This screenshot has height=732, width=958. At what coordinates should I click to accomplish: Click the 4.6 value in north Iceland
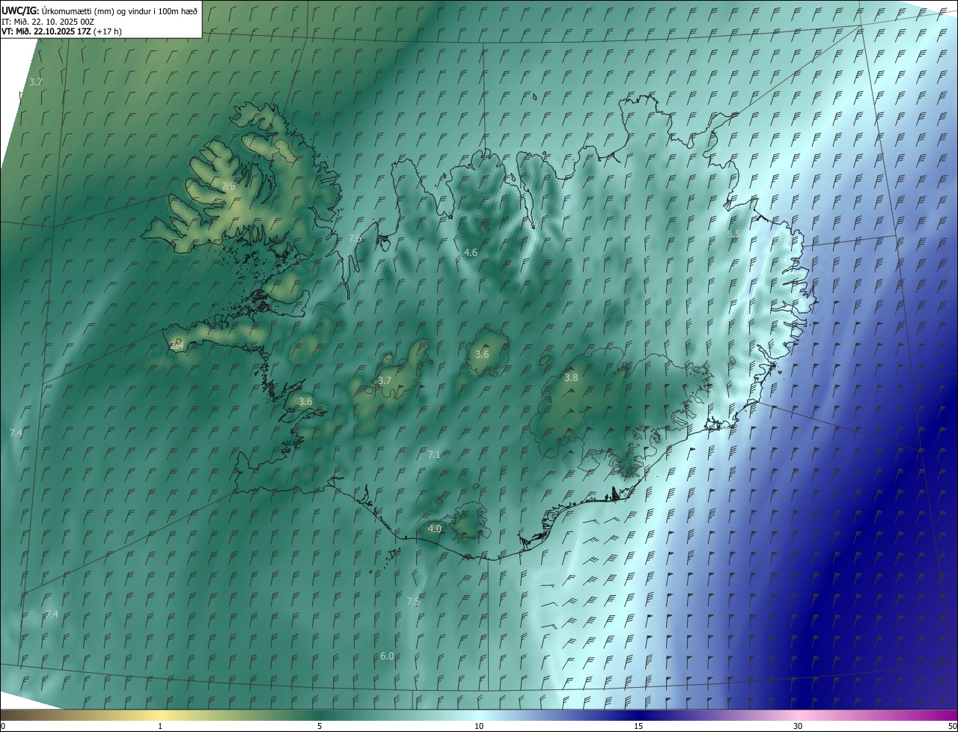click(471, 253)
